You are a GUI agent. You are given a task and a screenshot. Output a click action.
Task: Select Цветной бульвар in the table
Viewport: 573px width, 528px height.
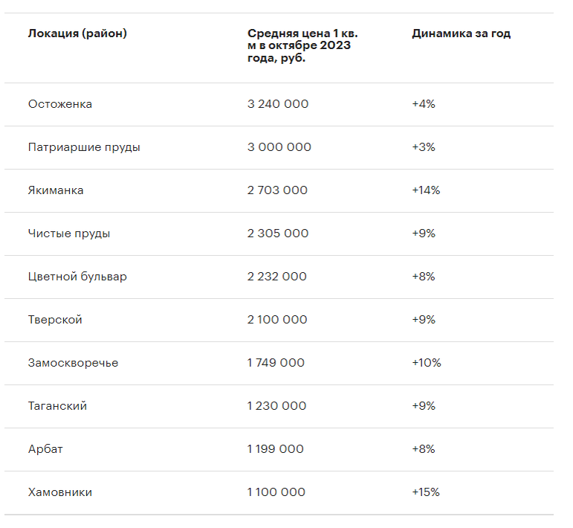(77, 277)
